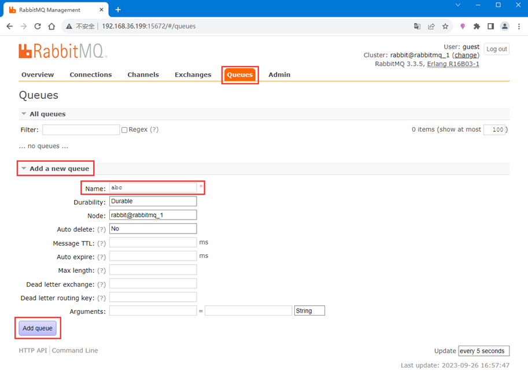Open the Arguments type String dropdown
Viewport: 528px width, 371px height.
pyautogui.click(x=309, y=310)
